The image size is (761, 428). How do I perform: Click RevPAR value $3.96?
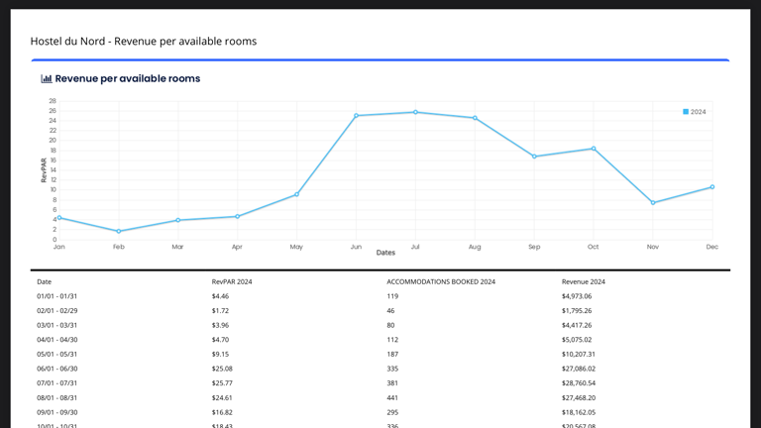click(x=220, y=325)
